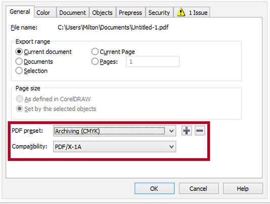Screen dimensions: 270x204
Task: Click the Compatibility label
Action: [29, 147]
